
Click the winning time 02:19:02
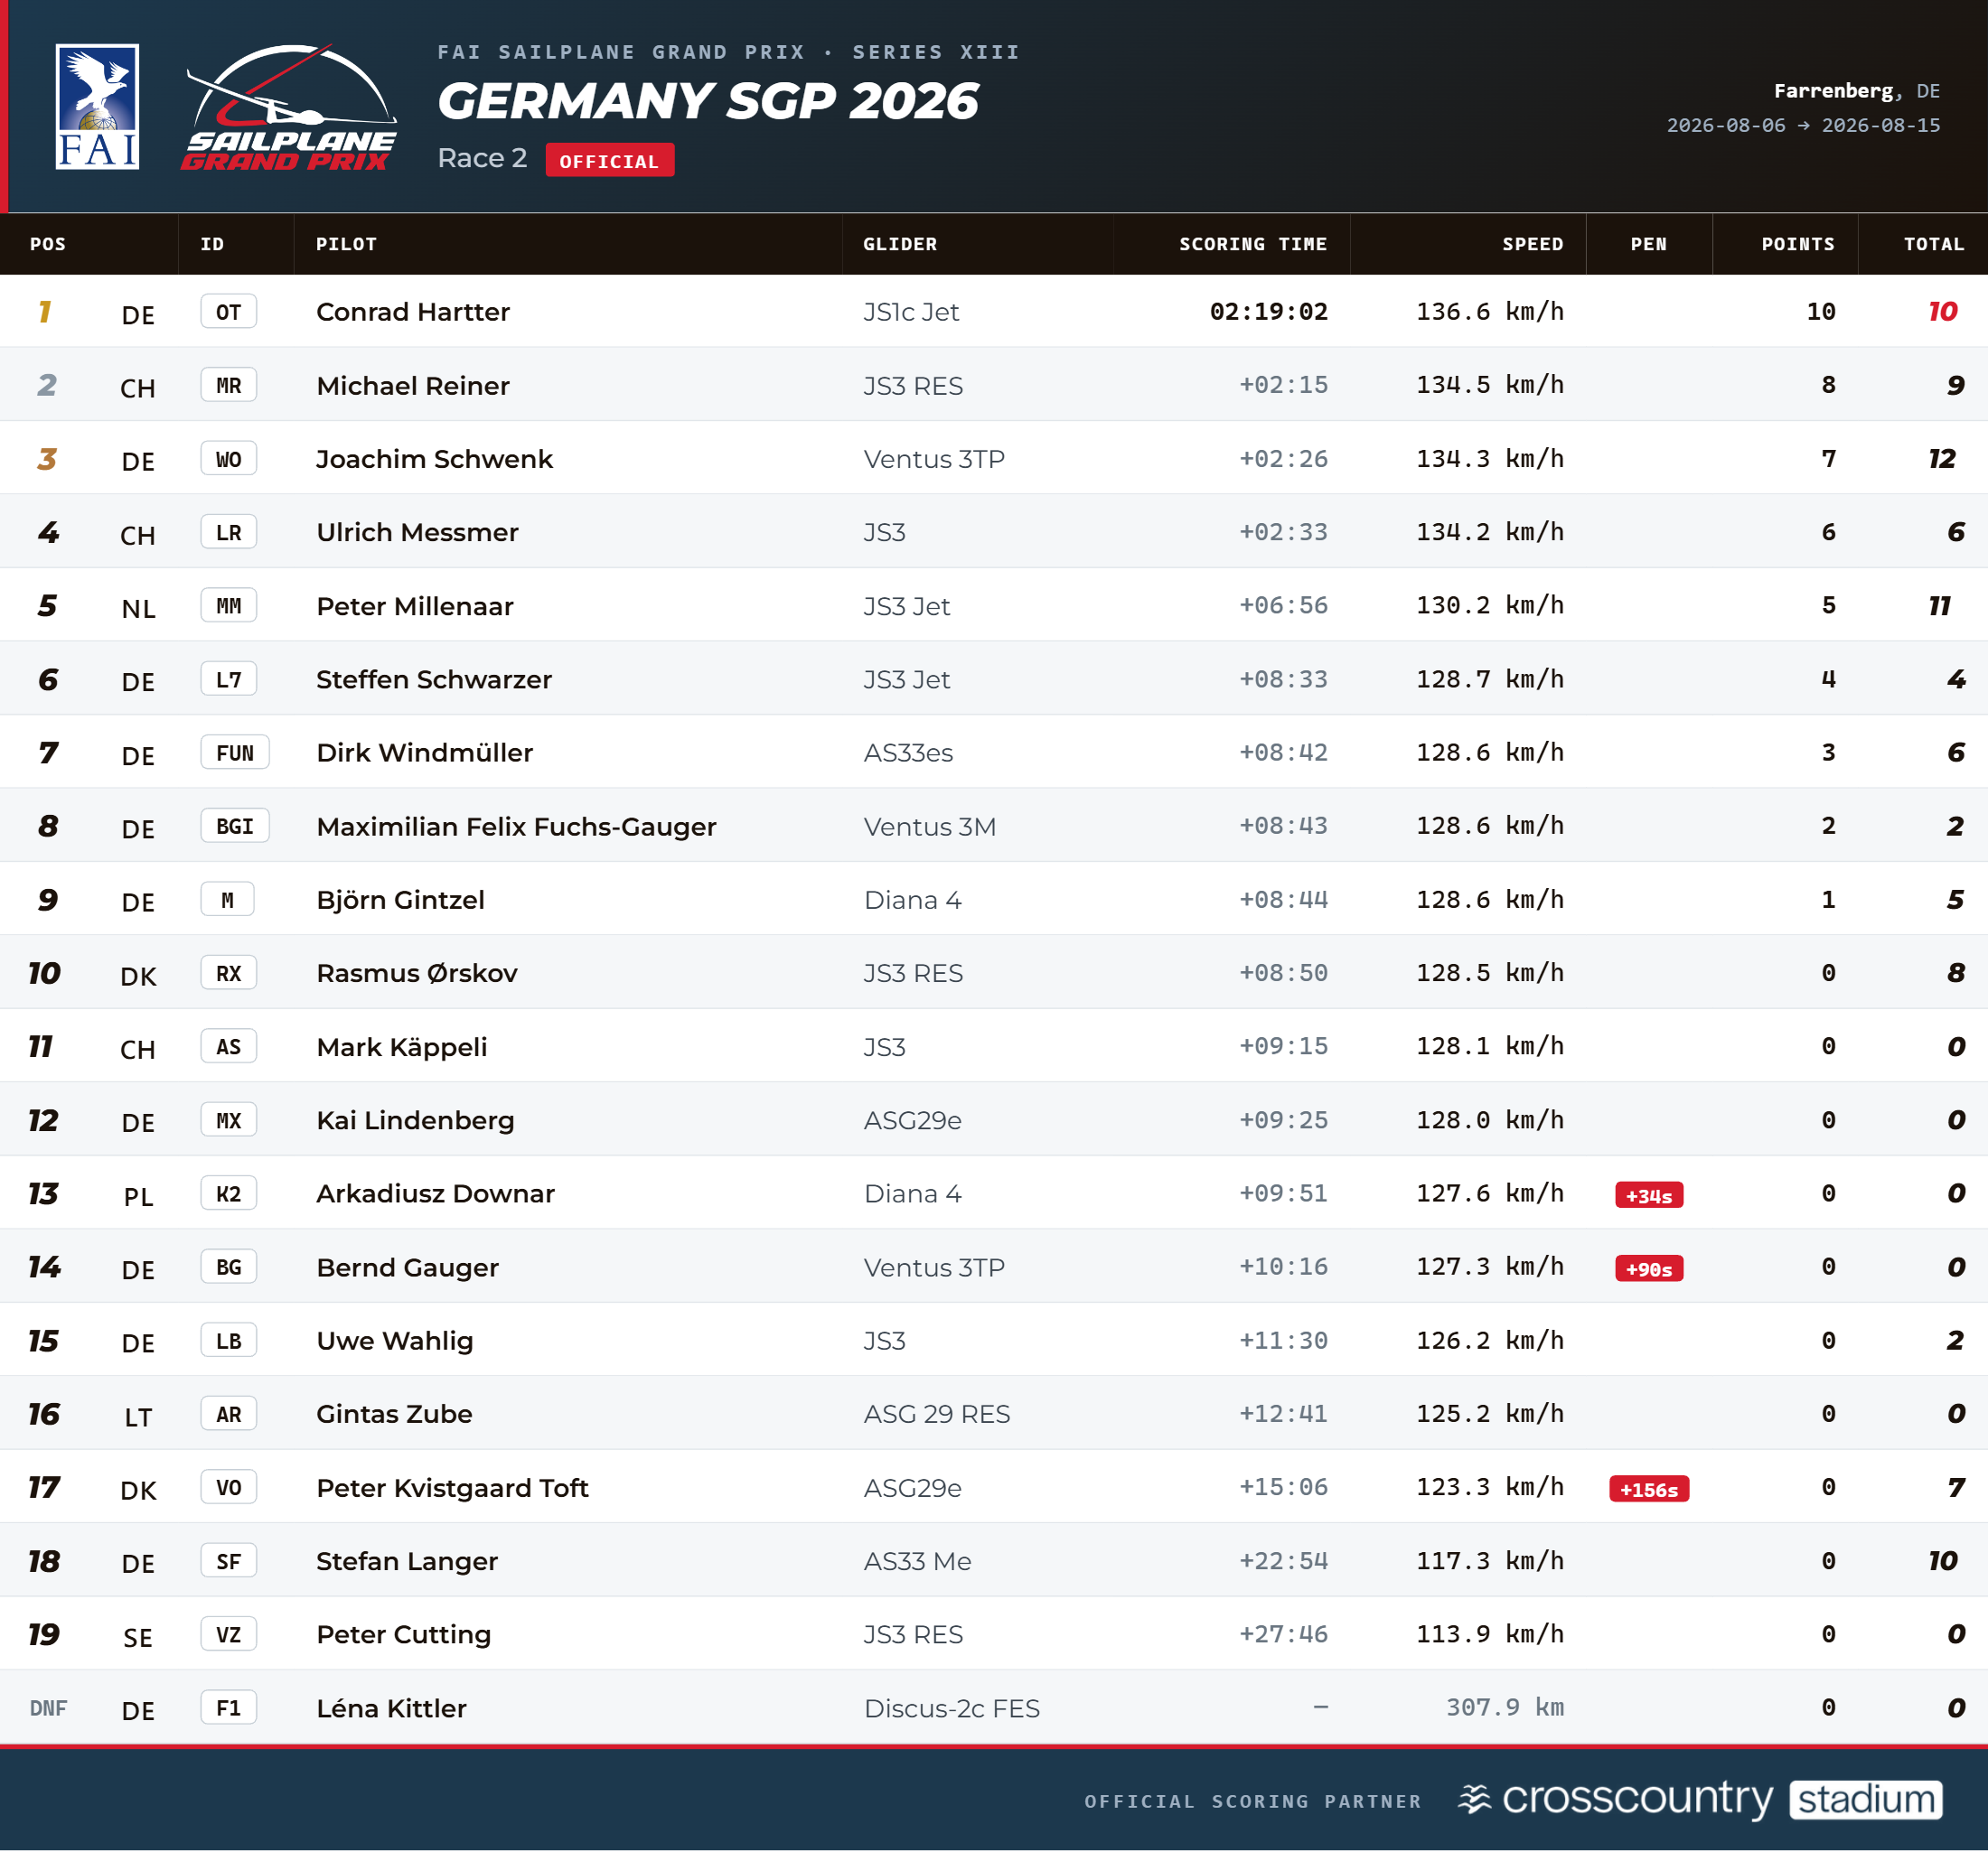pos(1269,312)
